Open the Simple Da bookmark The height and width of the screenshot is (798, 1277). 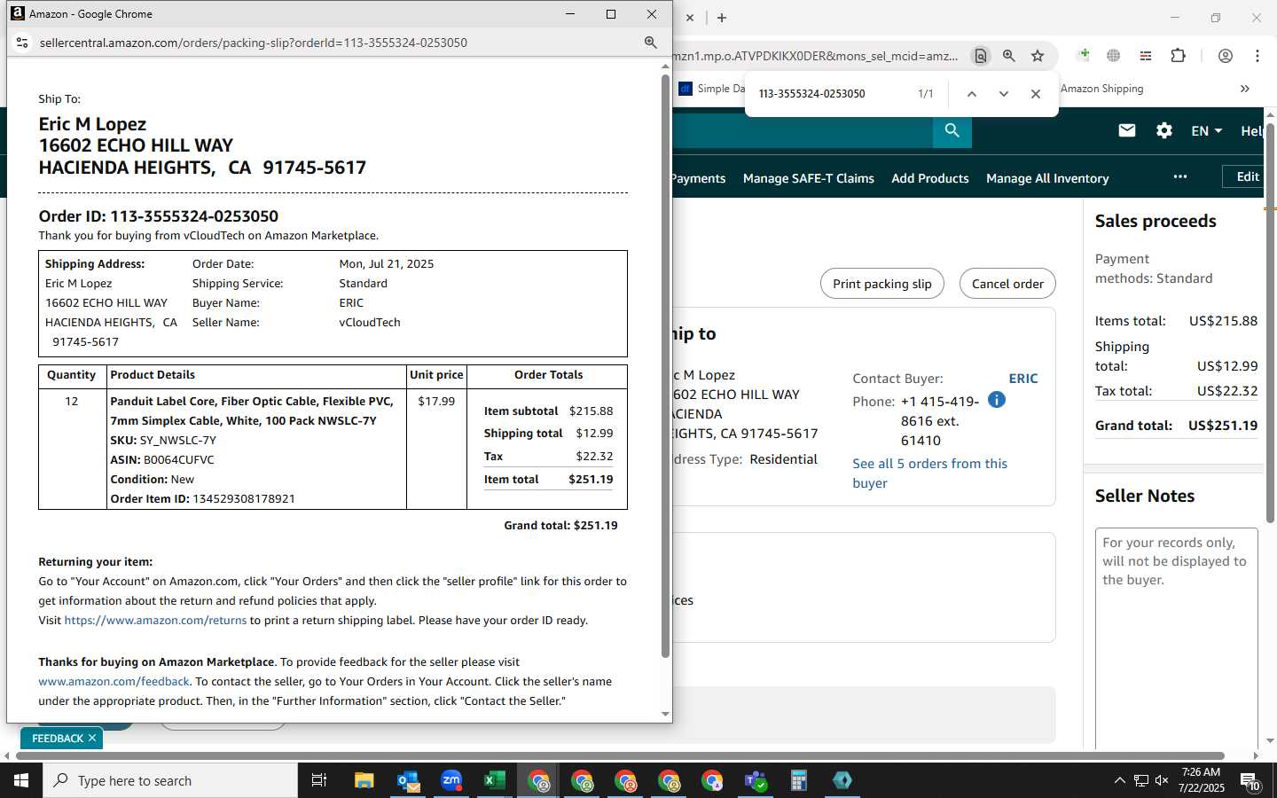pyautogui.click(x=712, y=89)
